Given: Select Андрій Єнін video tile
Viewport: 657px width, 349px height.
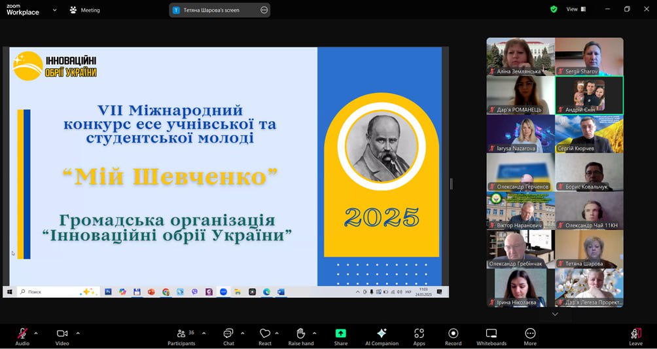Looking at the screenshot, I should [x=589, y=95].
